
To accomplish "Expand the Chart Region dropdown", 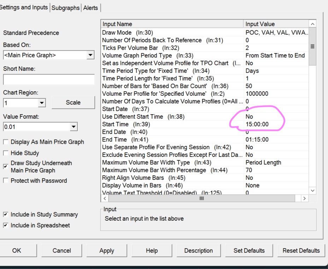I will pyautogui.click(x=42, y=103).
